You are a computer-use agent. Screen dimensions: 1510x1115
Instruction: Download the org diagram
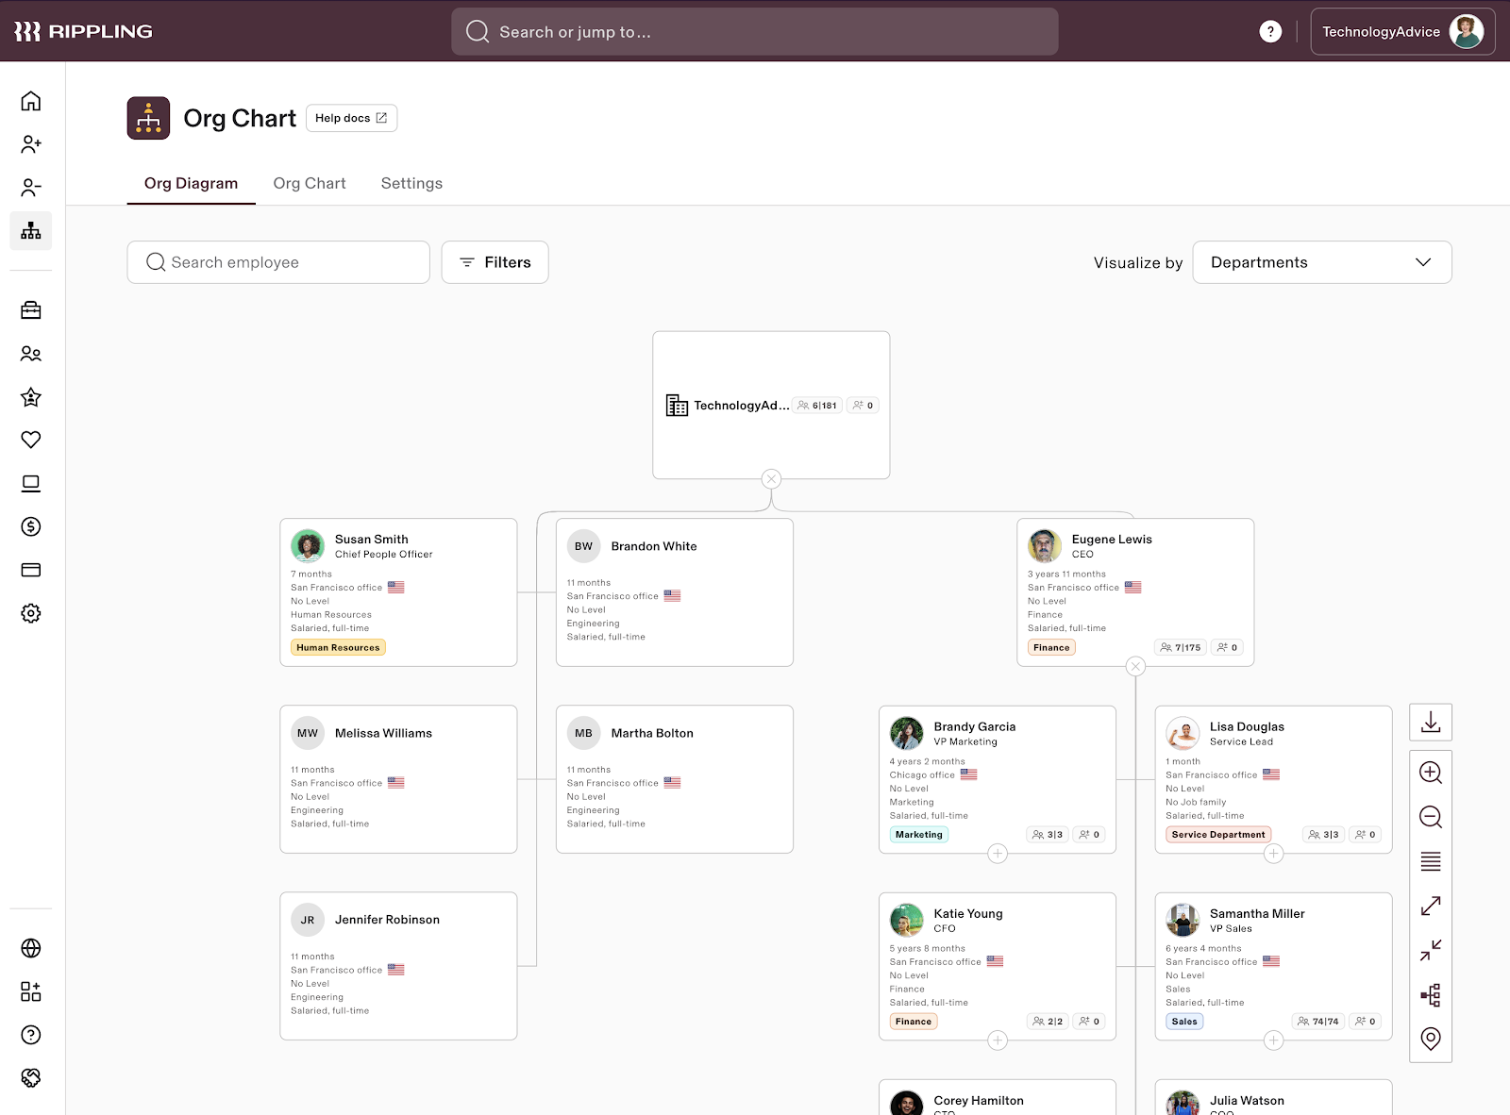(1431, 723)
